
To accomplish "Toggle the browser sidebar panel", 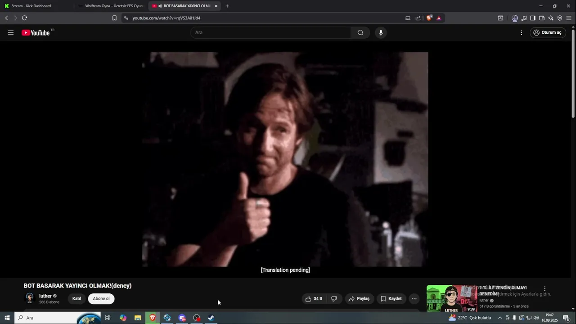I will (x=533, y=18).
